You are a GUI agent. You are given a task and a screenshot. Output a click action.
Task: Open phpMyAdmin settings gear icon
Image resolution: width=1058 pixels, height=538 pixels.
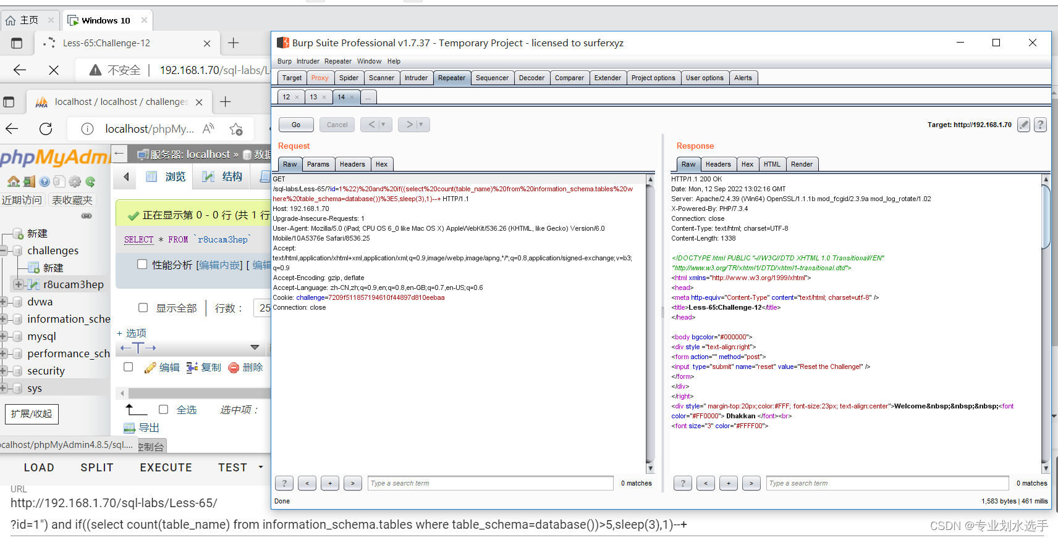pyautogui.click(x=75, y=181)
